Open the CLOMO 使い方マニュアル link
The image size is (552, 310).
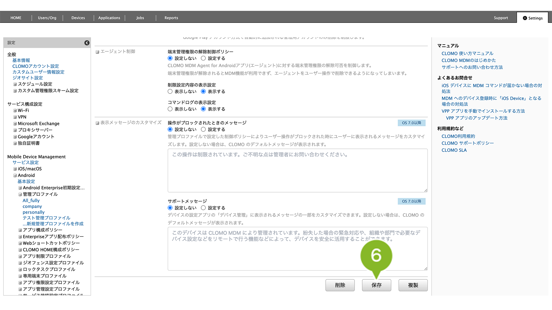click(467, 53)
